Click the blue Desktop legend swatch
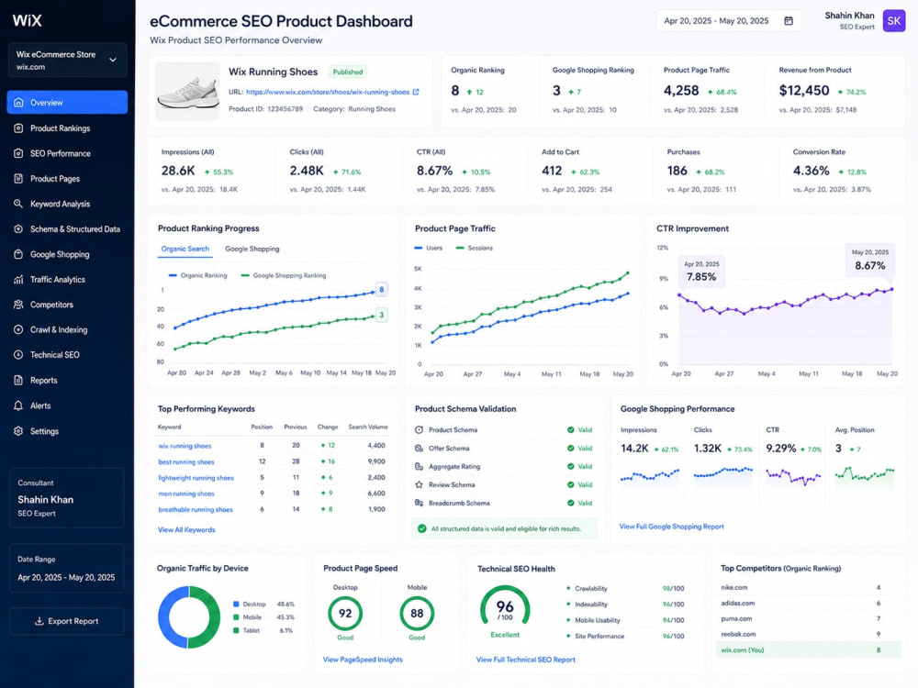Screen dimensions: 918x688 pos(236,604)
